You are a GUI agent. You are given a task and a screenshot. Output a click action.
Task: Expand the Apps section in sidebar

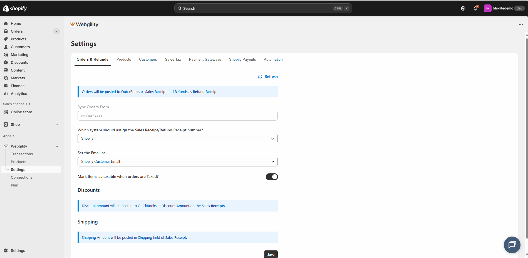[x=9, y=136]
